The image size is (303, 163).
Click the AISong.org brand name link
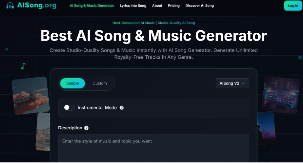(x=36, y=6)
